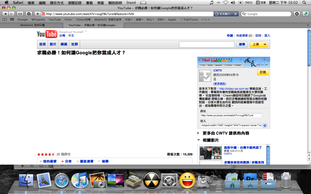Open Disk Utility icon in Dock
311x194 pixels.
(206, 180)
